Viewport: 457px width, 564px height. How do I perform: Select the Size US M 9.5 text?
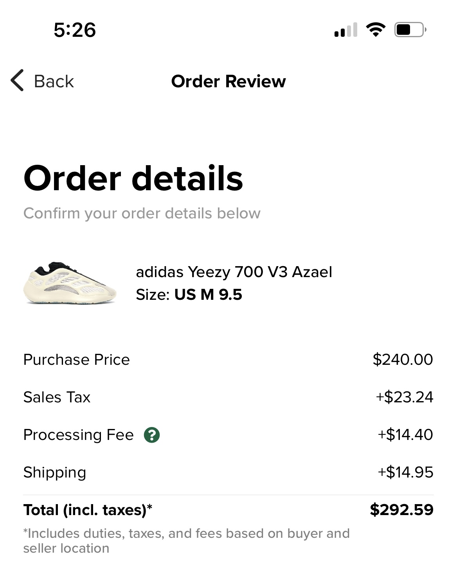pos(189,295)
